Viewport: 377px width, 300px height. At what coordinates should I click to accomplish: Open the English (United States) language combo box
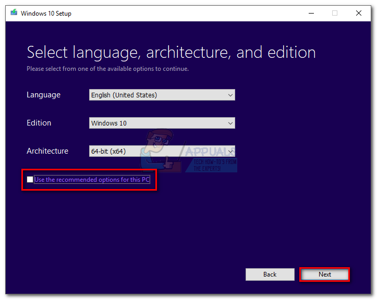point(156,95)
